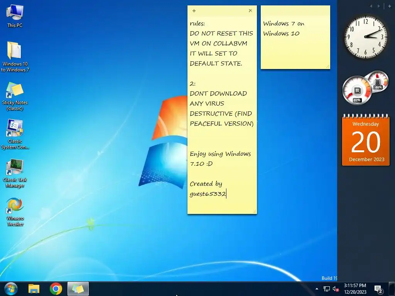The width and height of the screenshot is (395, 296).
Task: Click the orange calendar gadget
Action: coord(366,140)
